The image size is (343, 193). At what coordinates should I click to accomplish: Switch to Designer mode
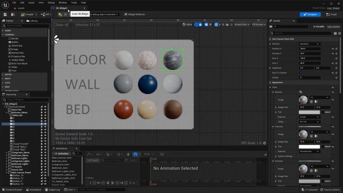(x=310, y=14)
